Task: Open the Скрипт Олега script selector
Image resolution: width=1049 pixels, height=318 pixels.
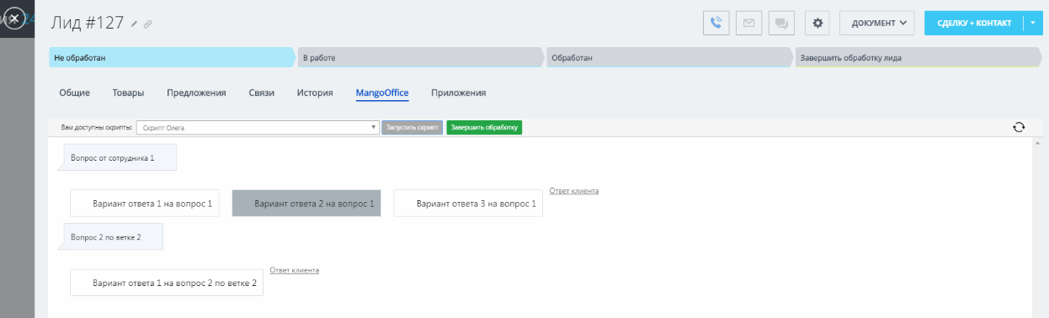Action: tap(258, 128)
